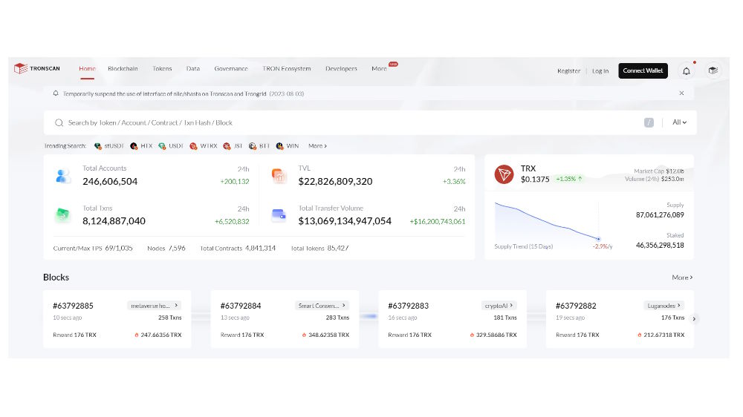
Task: Click the TVL value $22,826,809,320
Action: [x=335, y=182]
